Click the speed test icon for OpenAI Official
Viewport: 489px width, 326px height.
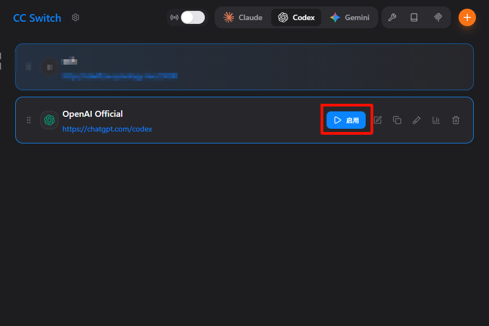[417, 120]
